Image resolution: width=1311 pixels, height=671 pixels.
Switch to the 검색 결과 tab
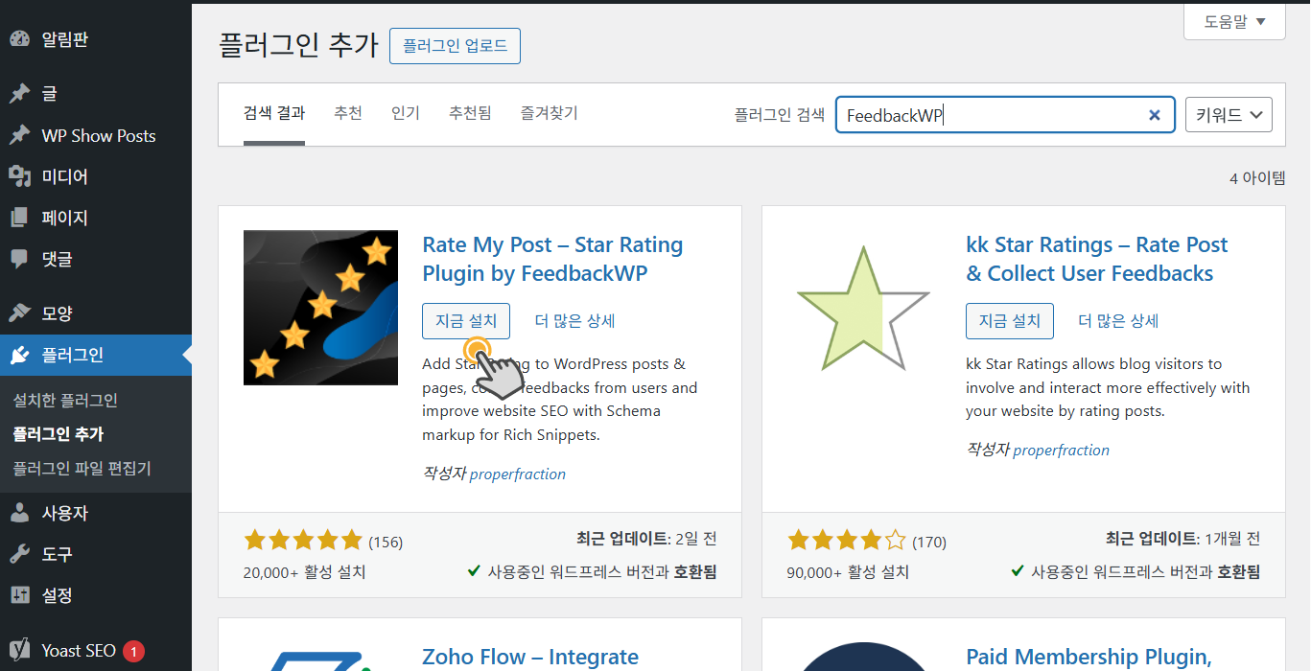click(274, 113)
